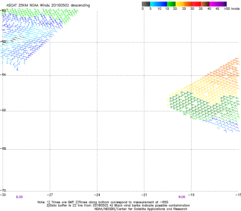Click the longitude label "-21"
Image resolution: width=241 pixels, height=211 pixels.
click(x=144, y=195)
